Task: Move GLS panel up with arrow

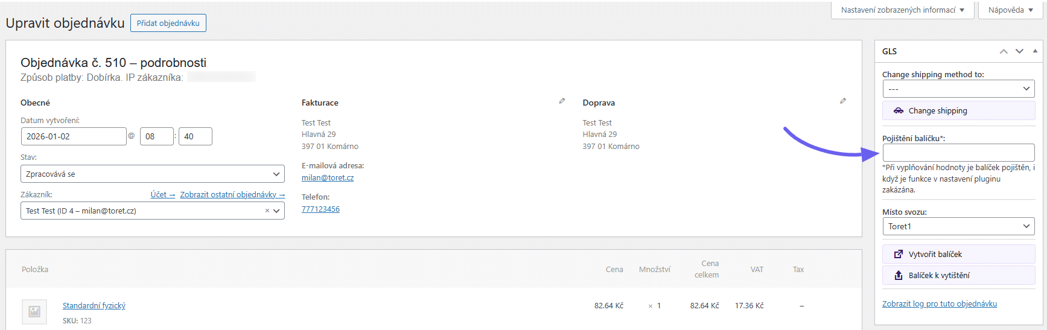Action: (1004, 51)
